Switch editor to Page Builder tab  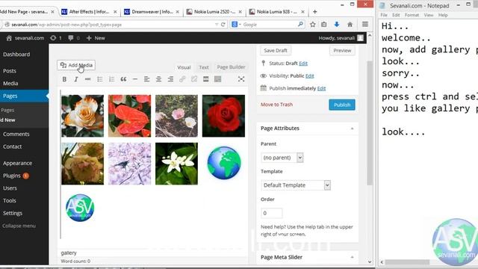click(231, 67)
